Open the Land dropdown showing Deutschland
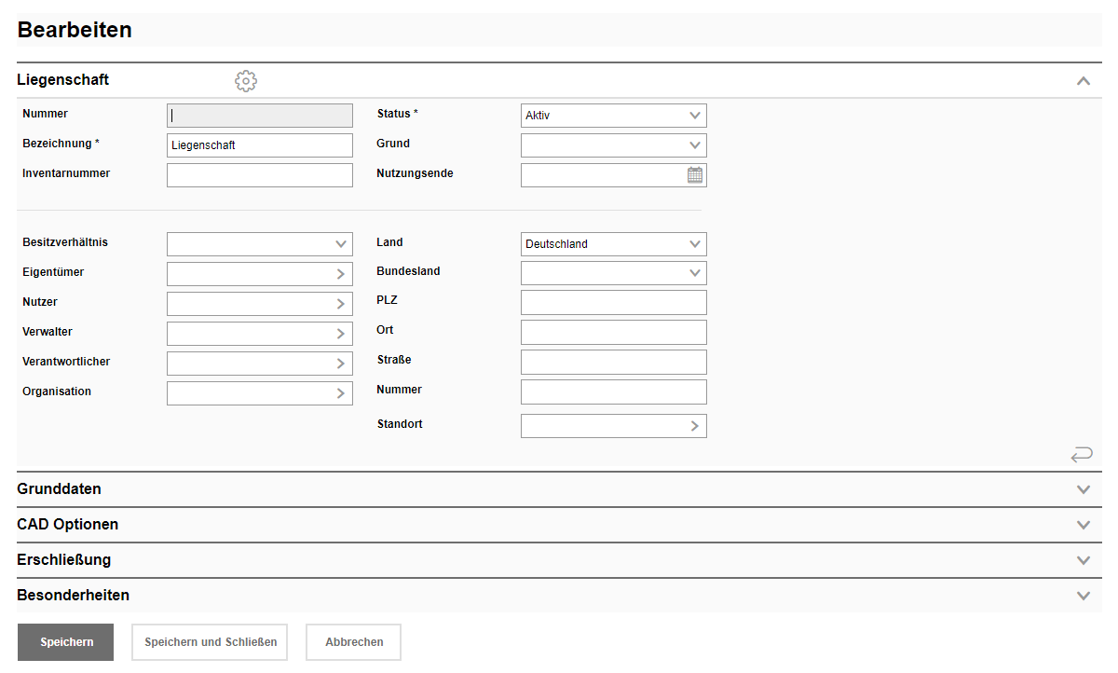Screen dimensions: 1118x673 pos(613,244)
